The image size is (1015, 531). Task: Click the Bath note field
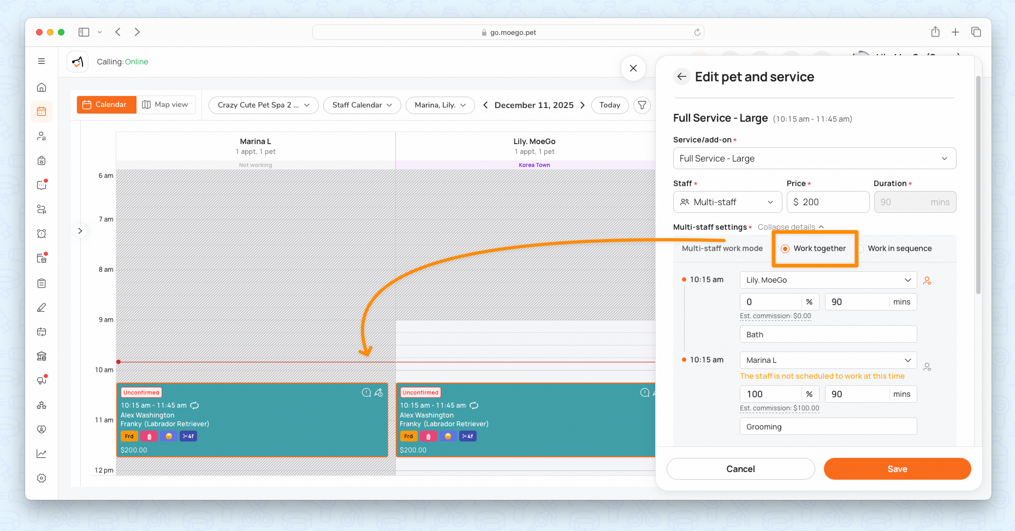point(828,335)
